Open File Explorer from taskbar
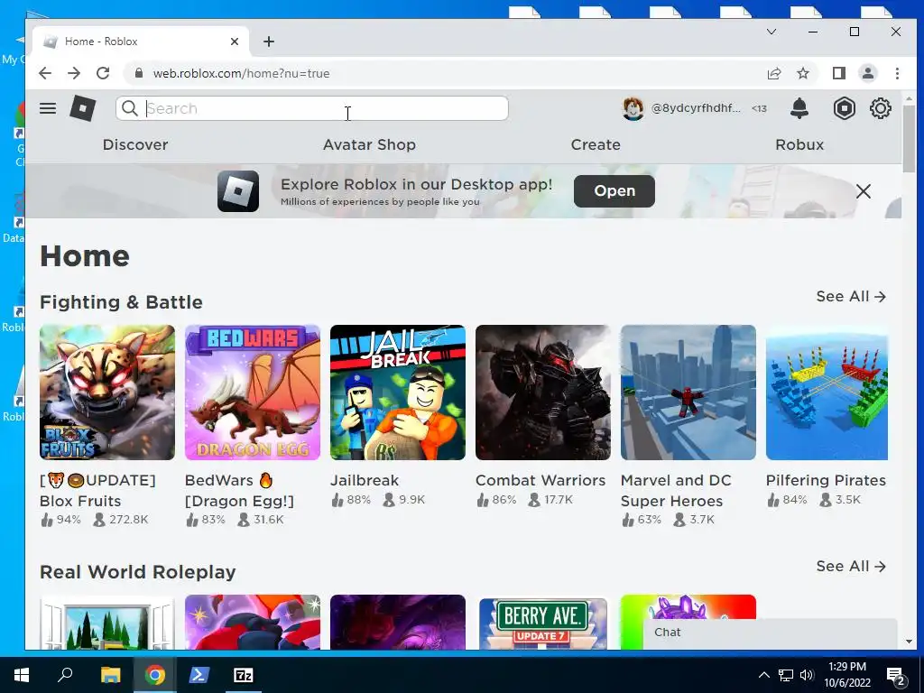 point(110,675)
